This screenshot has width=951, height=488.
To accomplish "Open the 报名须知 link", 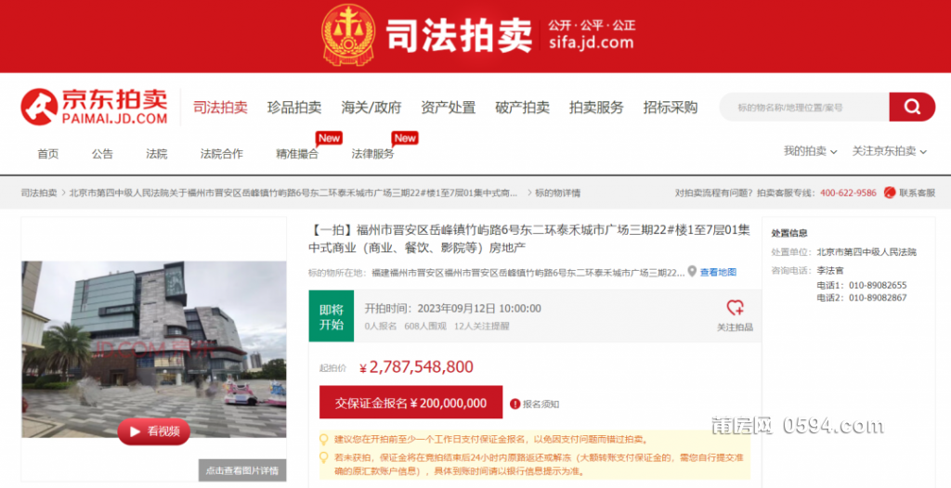I will point(541,404).
